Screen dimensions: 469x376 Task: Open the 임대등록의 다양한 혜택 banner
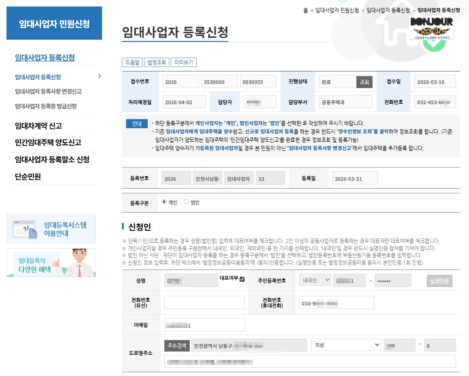(51, 263)
